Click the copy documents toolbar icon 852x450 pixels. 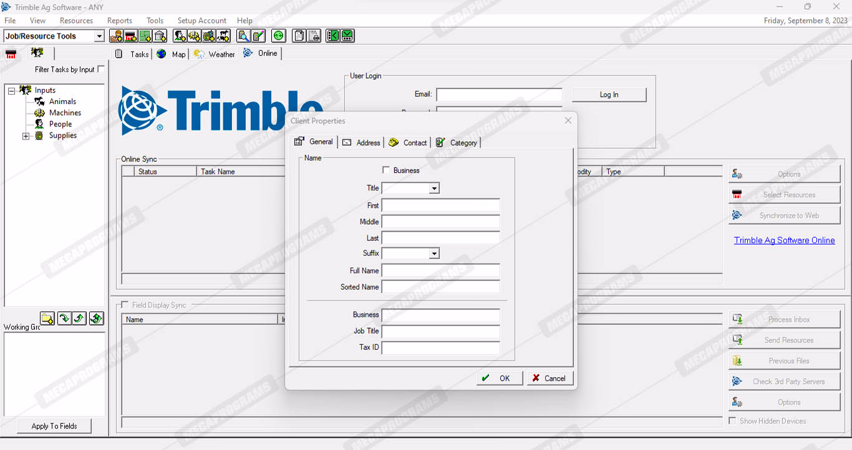[x=299, y=36]
